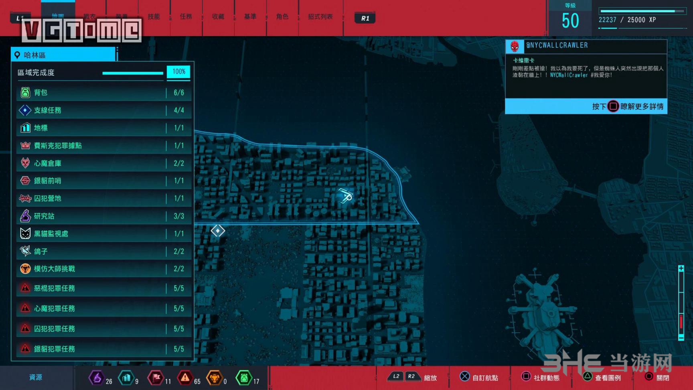
Task: Click the backpack token icon showing 17
Action: coord(244,378)
